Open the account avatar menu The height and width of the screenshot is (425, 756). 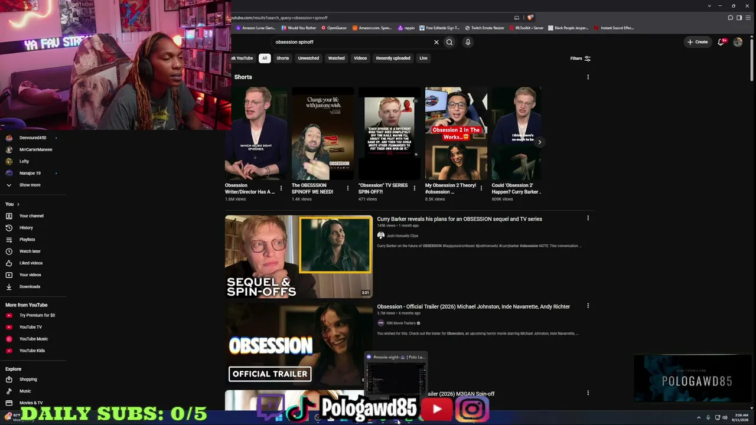point(738,42)
